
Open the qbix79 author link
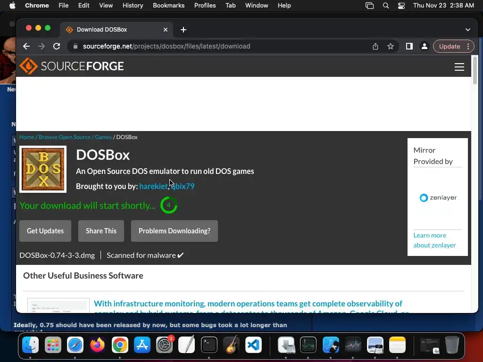coord(183,186)
